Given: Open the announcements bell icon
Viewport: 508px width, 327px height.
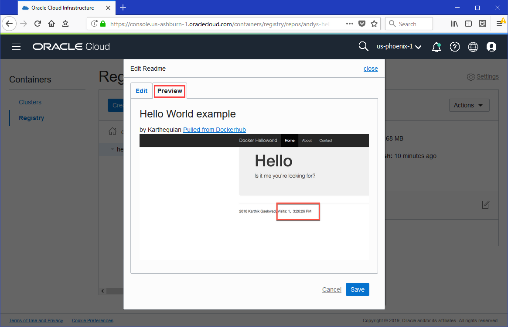Looking at the screenshot, I should click(437, 47).
